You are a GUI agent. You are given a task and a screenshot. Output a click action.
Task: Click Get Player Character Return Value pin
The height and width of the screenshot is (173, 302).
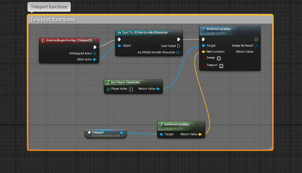coord(158,89)
